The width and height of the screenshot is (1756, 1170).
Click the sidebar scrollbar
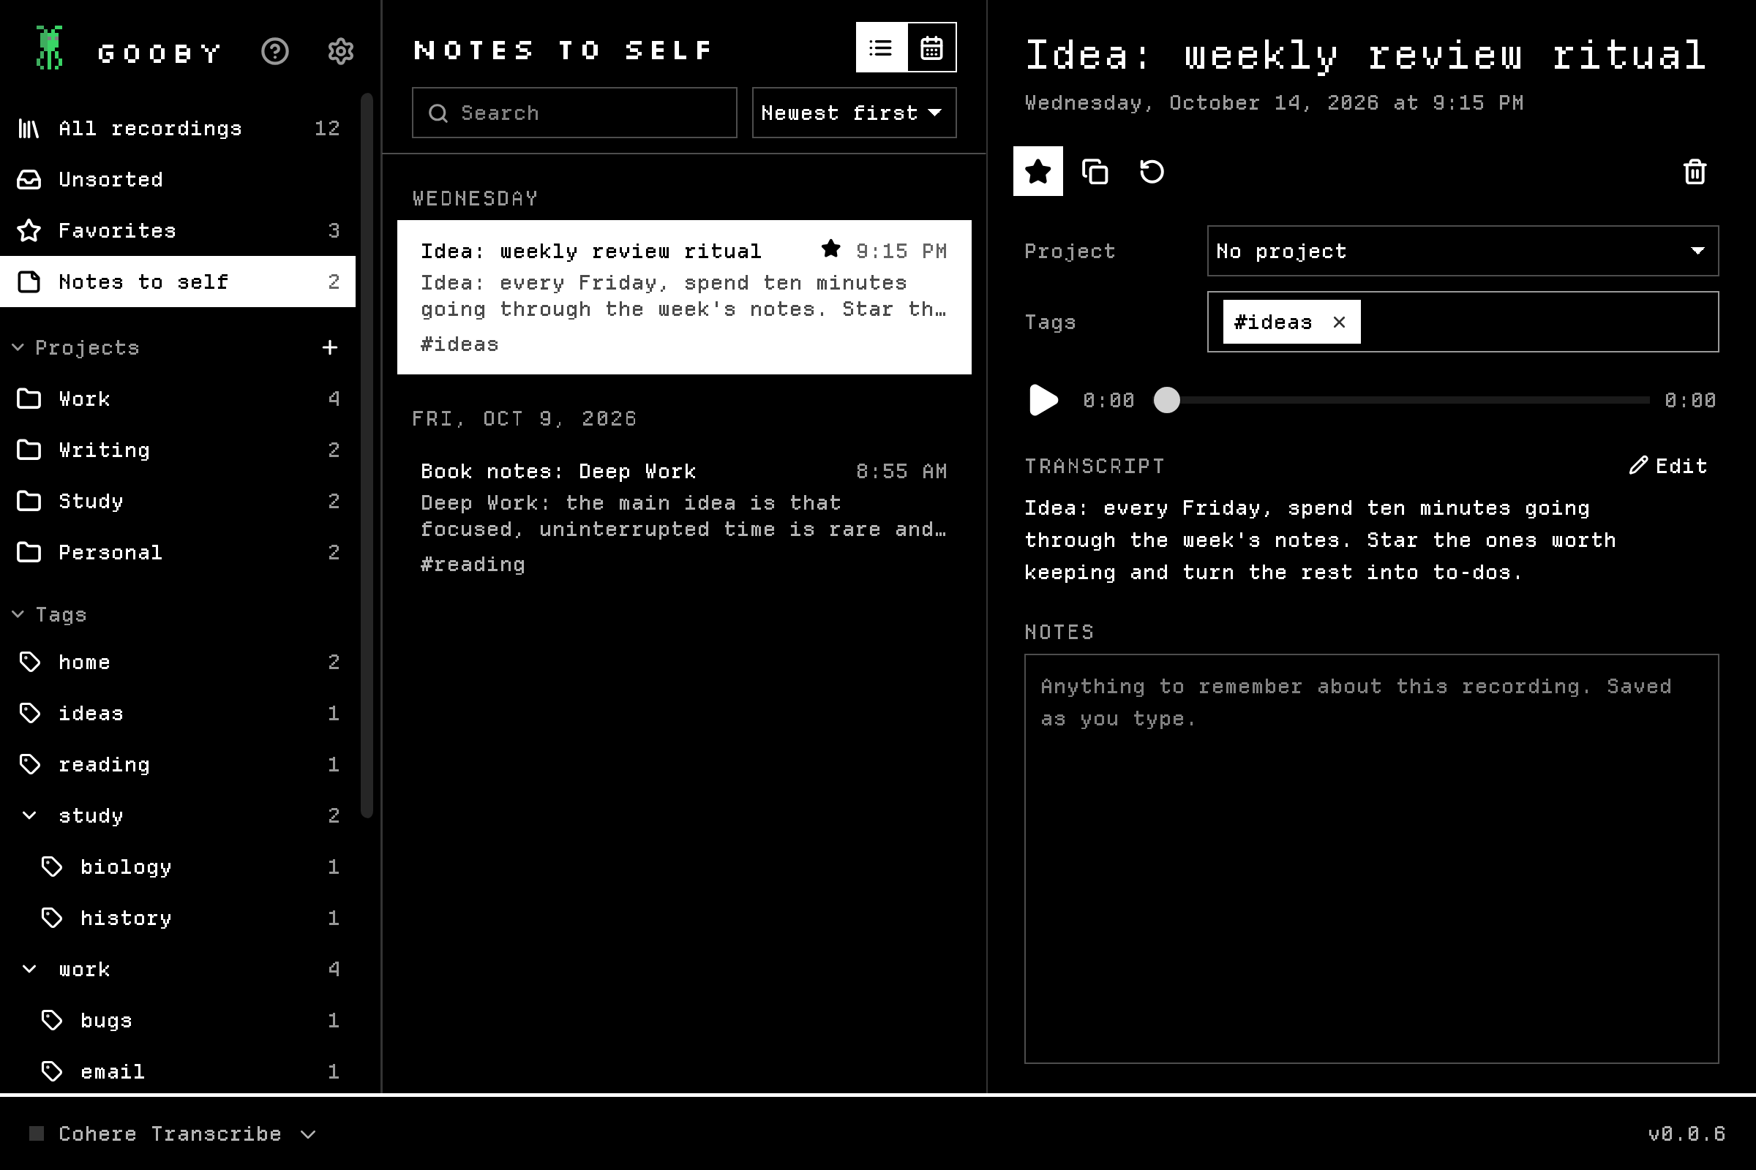coord(367,455)
